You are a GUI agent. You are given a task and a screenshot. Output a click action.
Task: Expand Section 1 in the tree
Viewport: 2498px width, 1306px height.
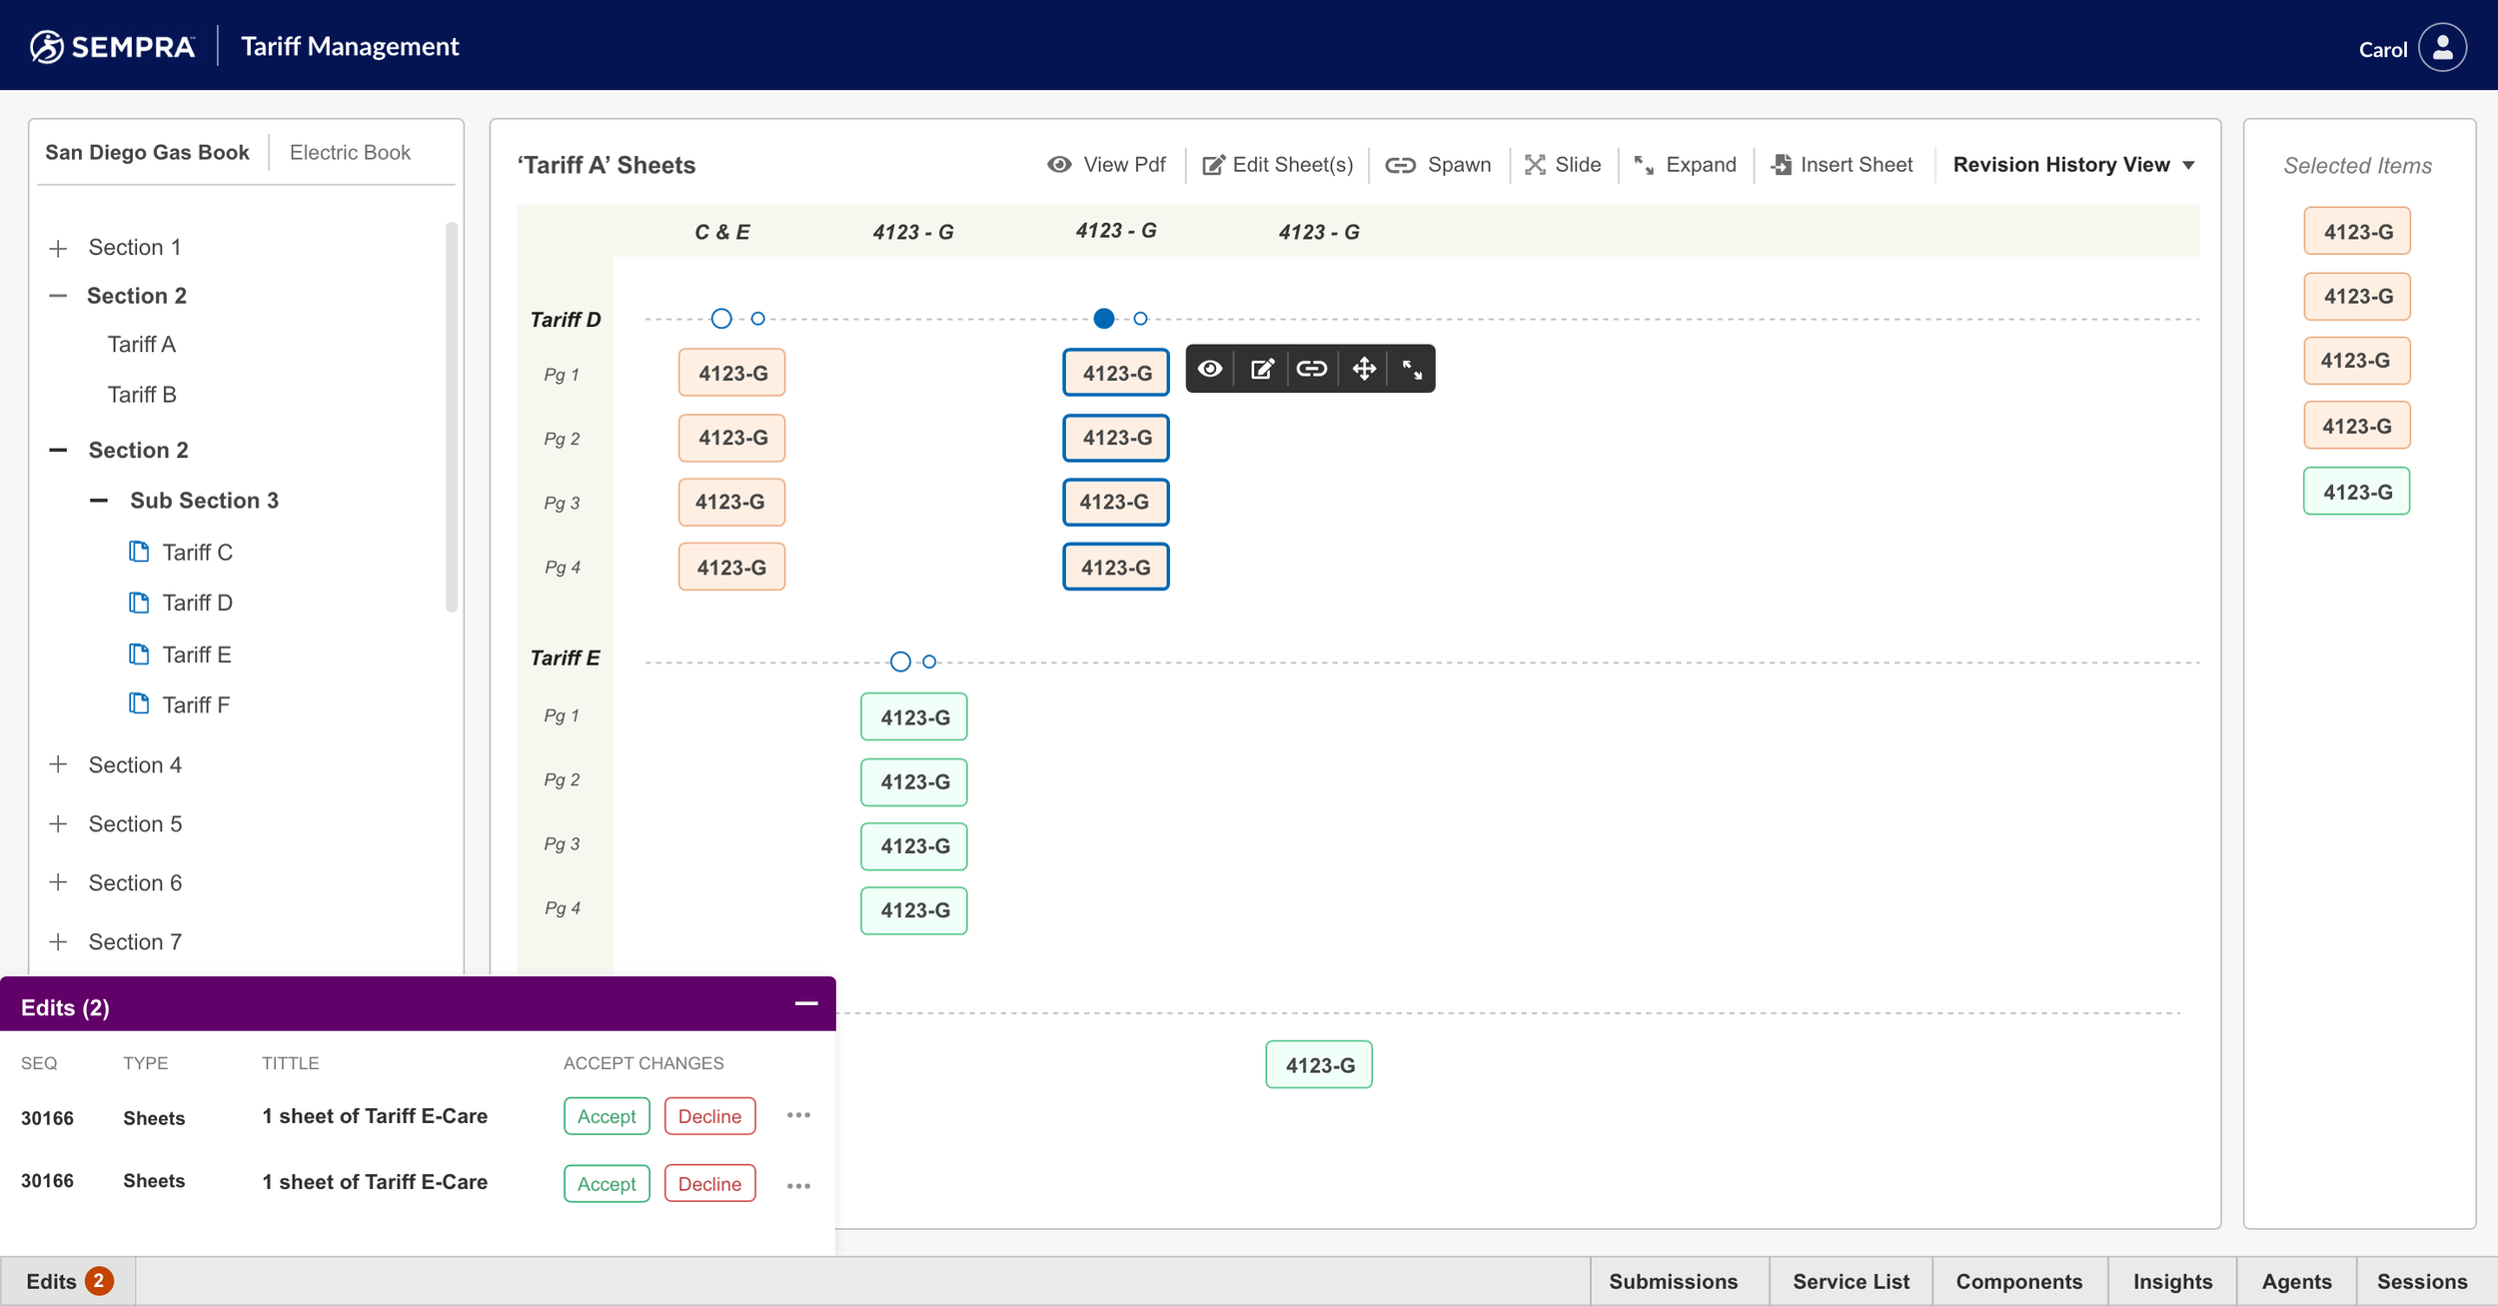point(58,248)
